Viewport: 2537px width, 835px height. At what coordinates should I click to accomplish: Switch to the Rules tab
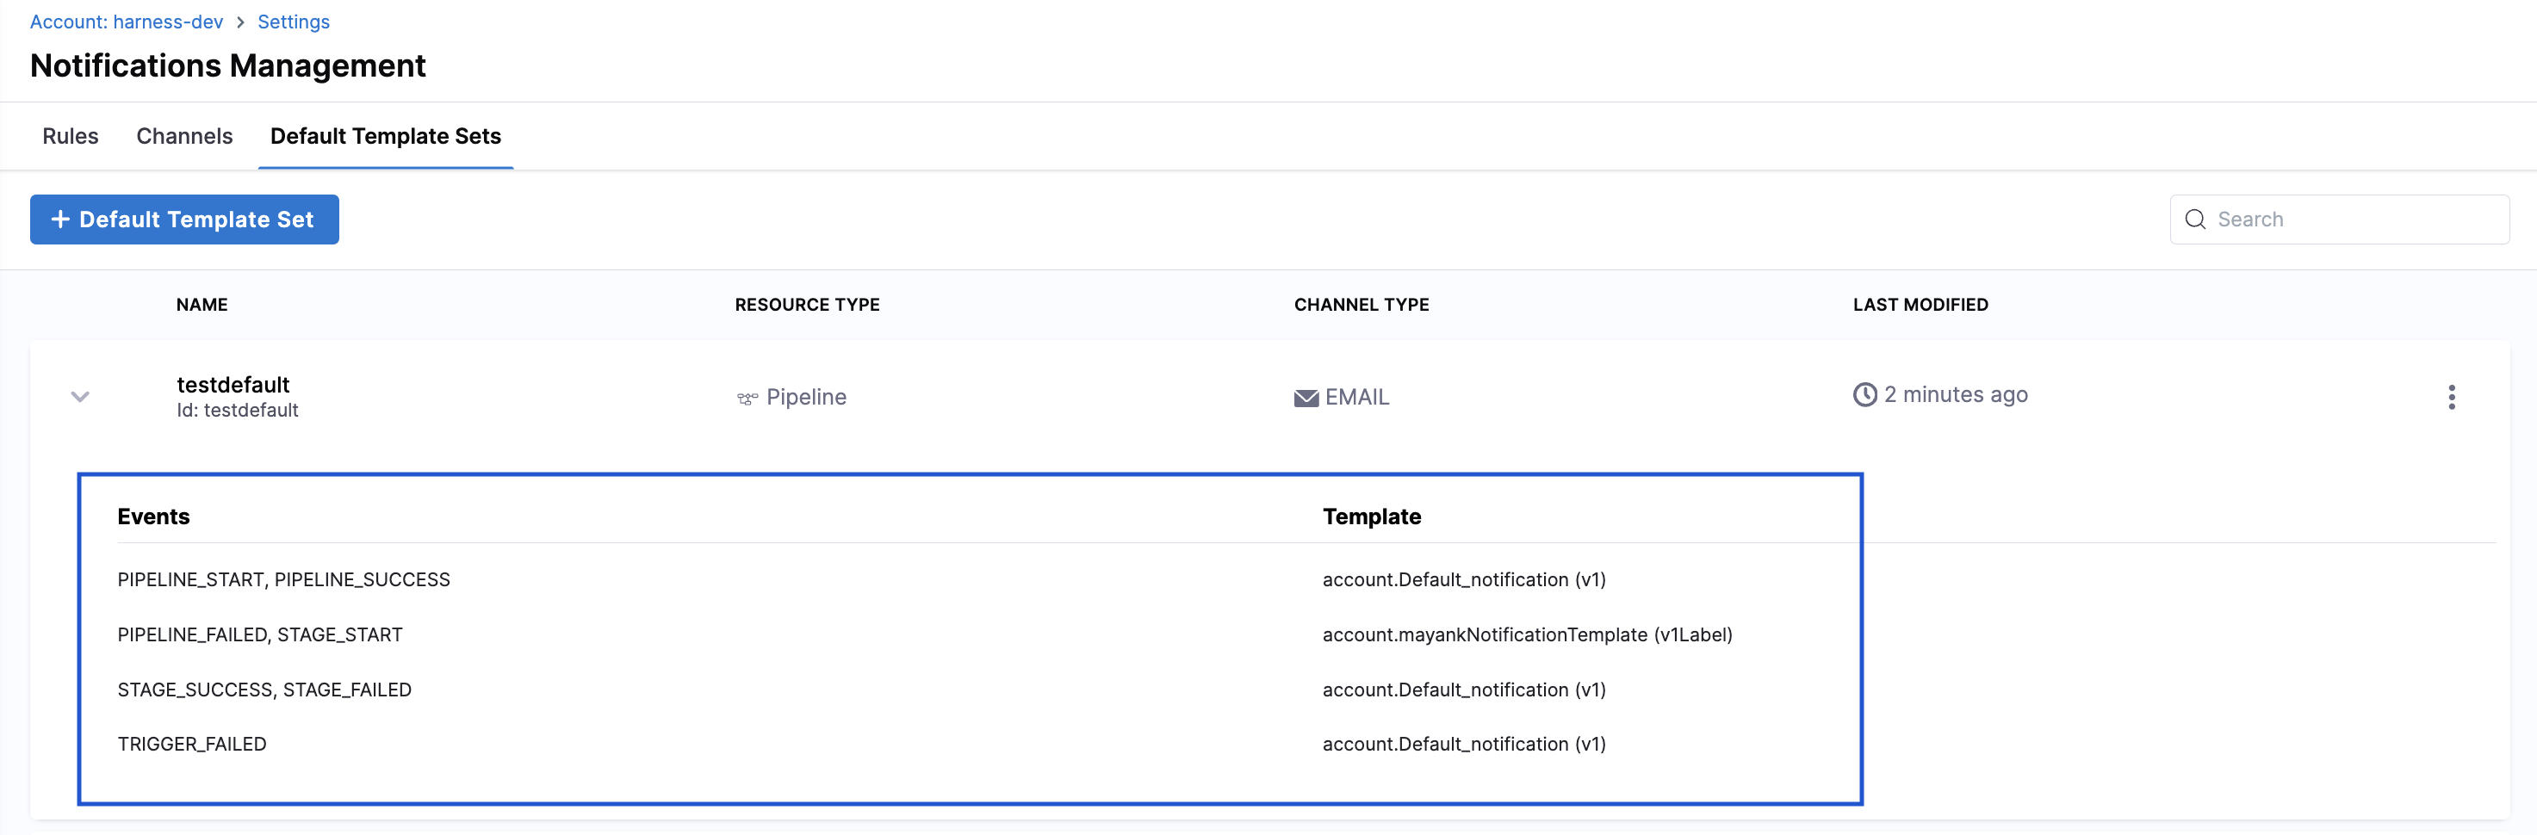(70, 136)
